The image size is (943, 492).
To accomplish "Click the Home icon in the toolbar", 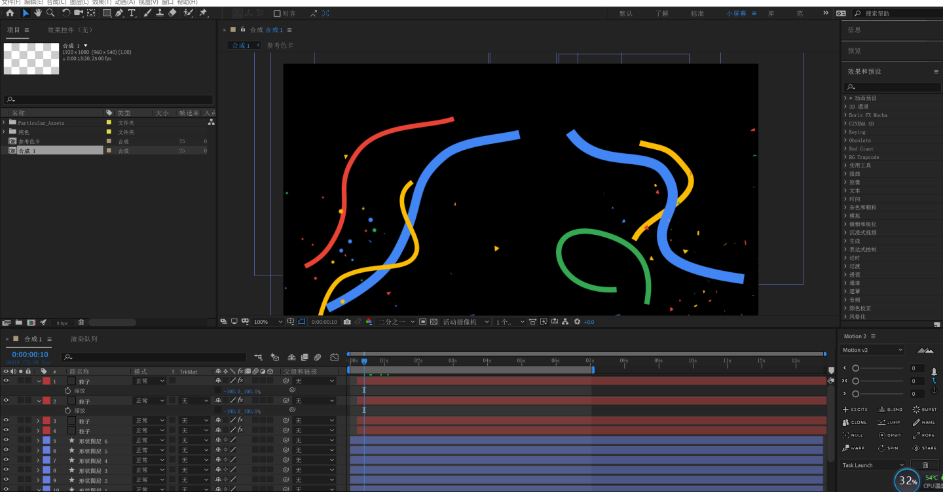I will coord(10,13).
